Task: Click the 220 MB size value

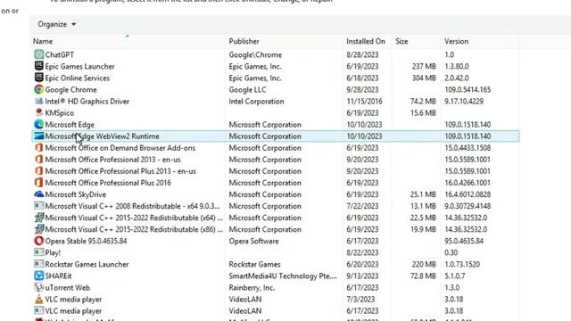Action: pyautogui.click(x=424, y=264)
